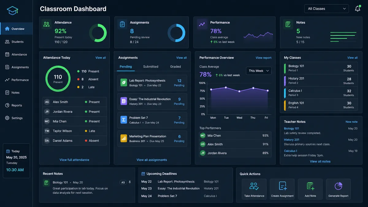
Task: Switch to the Graded tab
Action: point(175,67)
